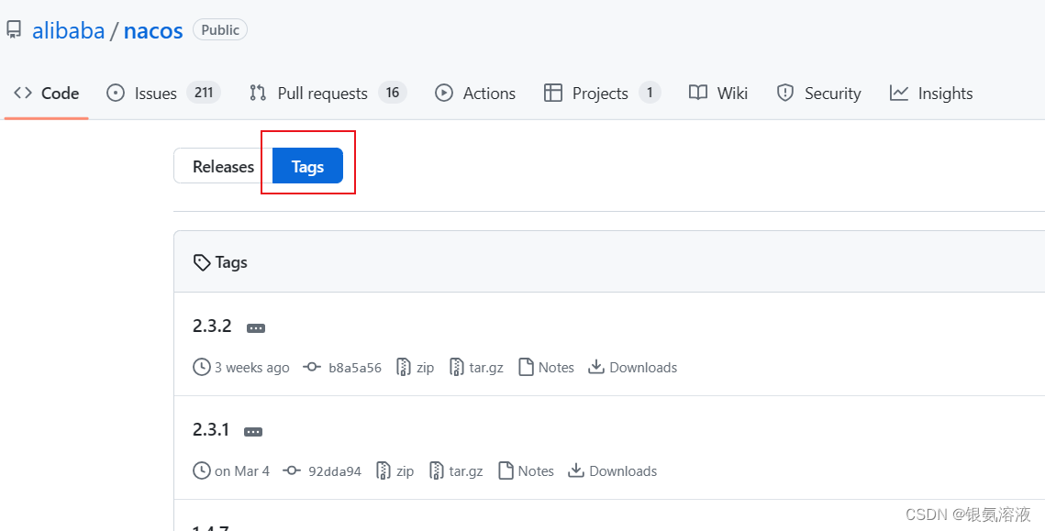Click the Issues circle-dot icon
This screenshot has width=1045, height=531.
[116, 93]
